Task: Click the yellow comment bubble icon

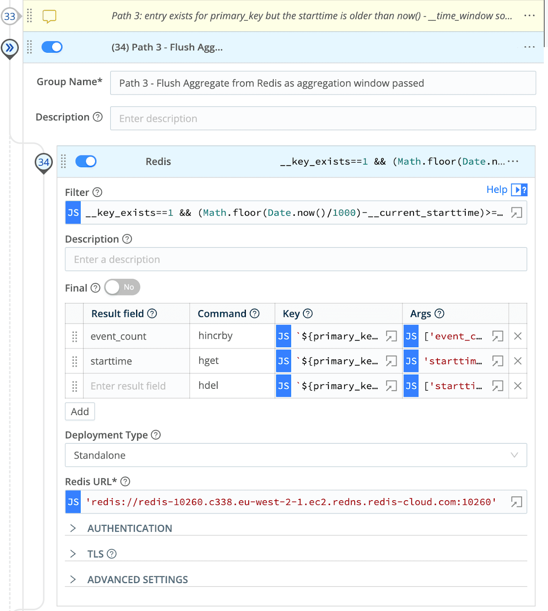Action: tap(49, 16)
